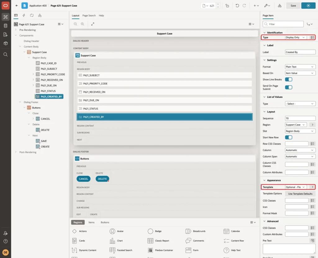The width and height of the screenshot is (318, 258).
Task: Select P621_SUBJECT in the tree
Action: (x=49, y=69)
